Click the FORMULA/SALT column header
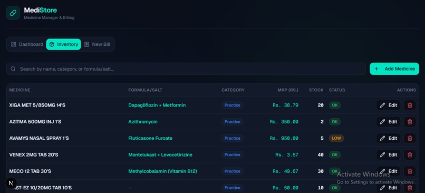425x193 pixels. [x=146, y=90]
